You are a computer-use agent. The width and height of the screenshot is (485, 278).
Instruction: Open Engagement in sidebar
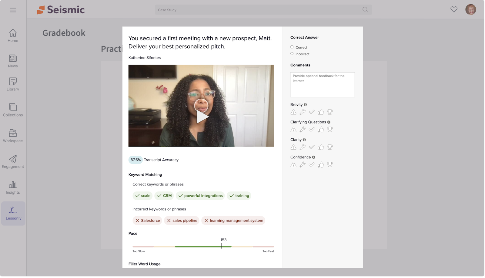(x=13, y=162)
